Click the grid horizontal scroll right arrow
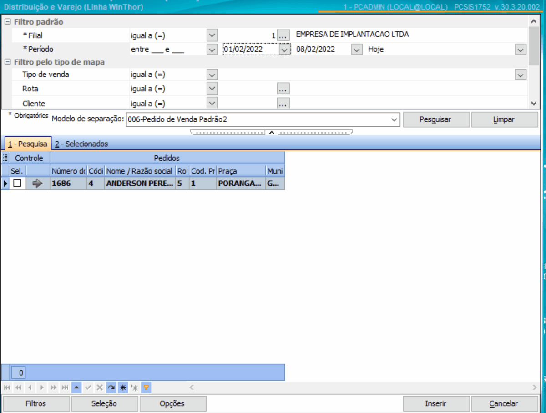 point(534,388)
